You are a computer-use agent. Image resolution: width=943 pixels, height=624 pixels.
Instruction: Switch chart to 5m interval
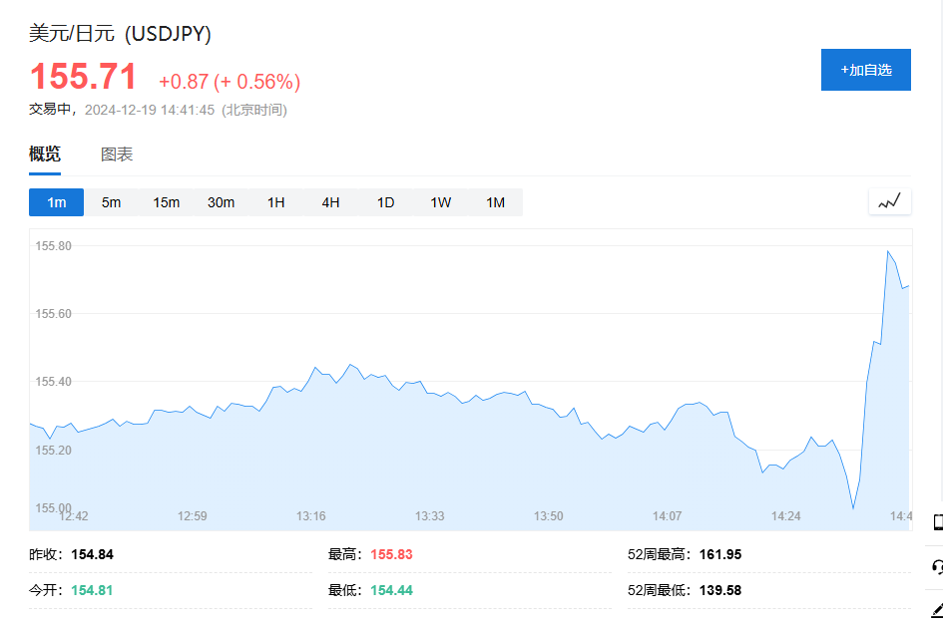coord(111,202)
